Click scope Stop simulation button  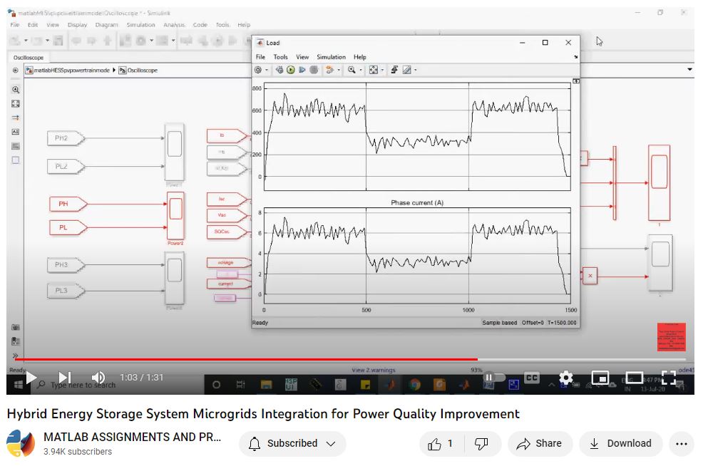point(314,70)
